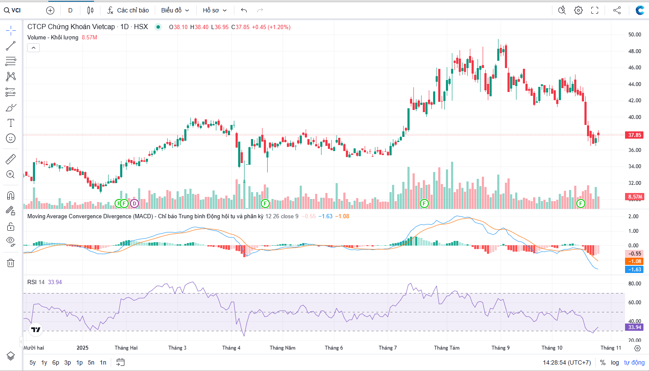Collapse the indicator legend chevron
Image resolution: width=649 pixels, height=371 pixels.
[33, 48]
